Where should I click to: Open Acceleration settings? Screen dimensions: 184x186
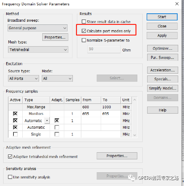(163, 70)
